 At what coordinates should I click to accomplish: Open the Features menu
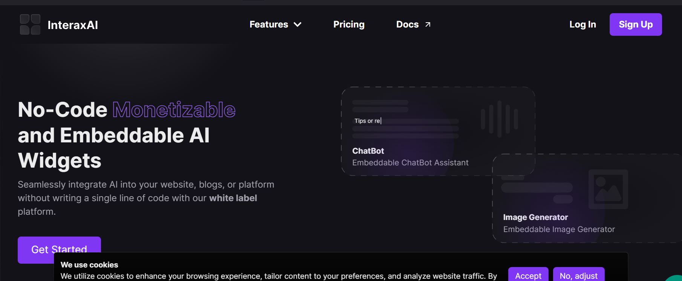click(x=269, y=24)
